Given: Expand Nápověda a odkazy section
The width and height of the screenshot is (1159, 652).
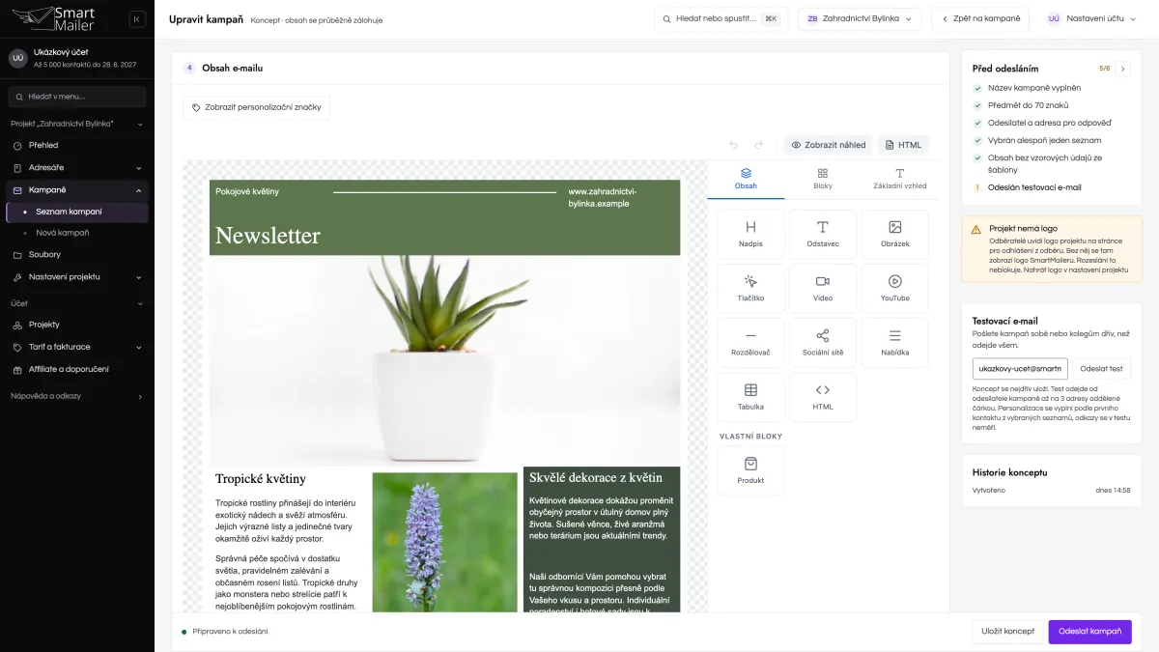Looking at the screenshot, I should click(x=77, y=396).
